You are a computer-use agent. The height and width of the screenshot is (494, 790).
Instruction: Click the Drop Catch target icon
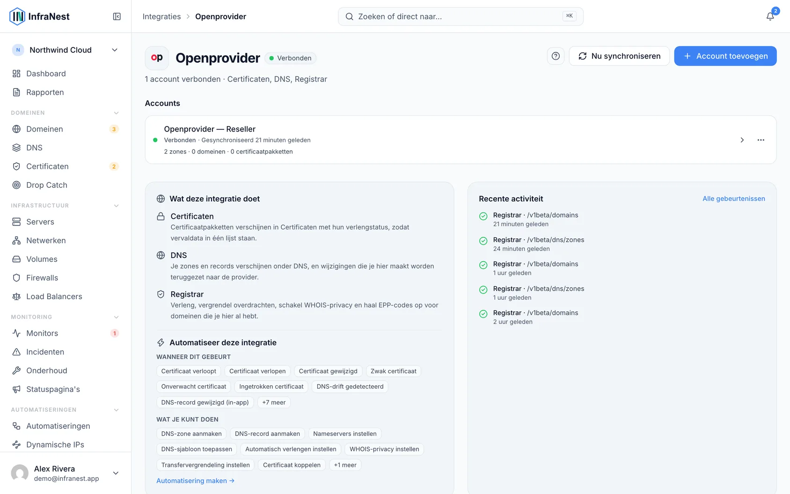pos(16,185)
